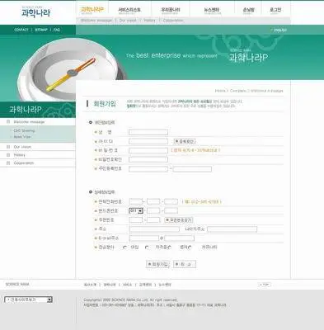Open the 과학나라P top navigation menu

point(92,10)
